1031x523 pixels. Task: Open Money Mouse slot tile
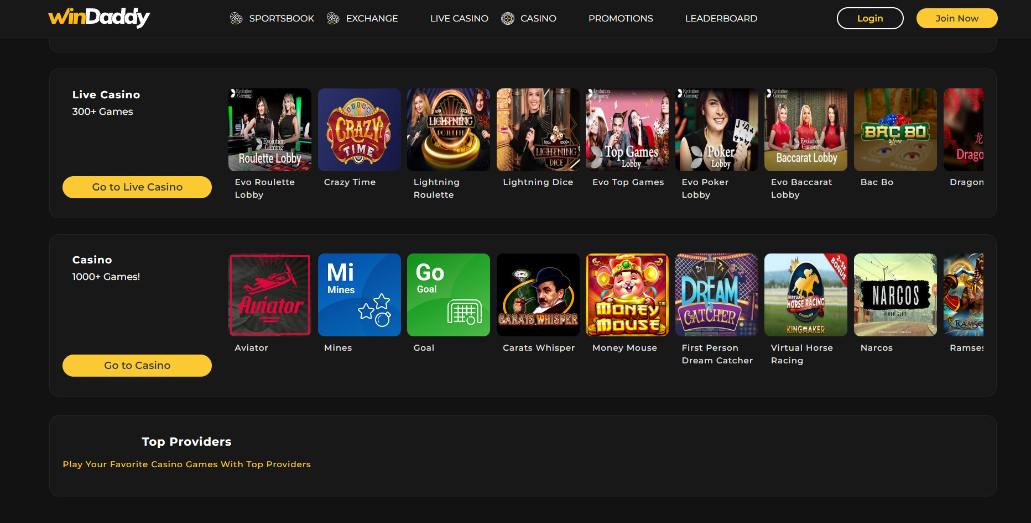627,295
